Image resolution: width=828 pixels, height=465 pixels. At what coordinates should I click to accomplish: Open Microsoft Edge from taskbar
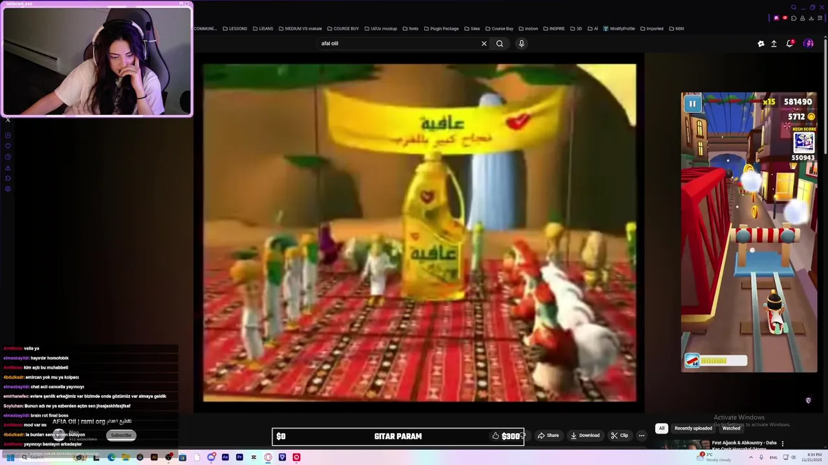click(x=111, y=457)
